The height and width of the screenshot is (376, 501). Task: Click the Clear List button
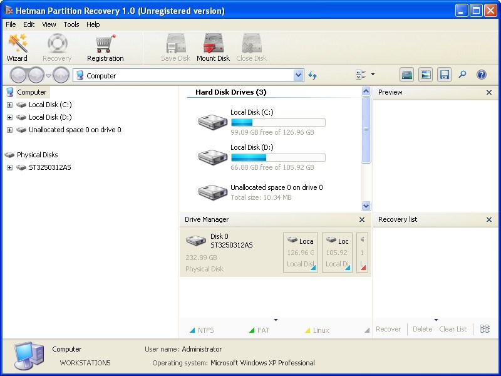tap(453, 329)
